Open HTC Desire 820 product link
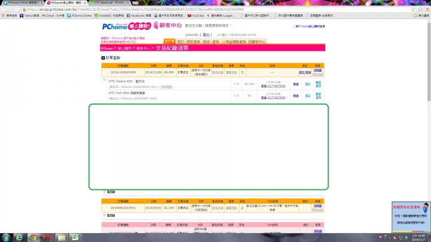Viewport: 431px width, 242px height. click(x=126, y=81)
